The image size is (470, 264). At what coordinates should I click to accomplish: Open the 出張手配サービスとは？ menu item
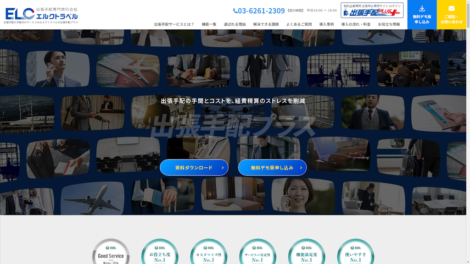pyautogui.click(x=174, y=24)
